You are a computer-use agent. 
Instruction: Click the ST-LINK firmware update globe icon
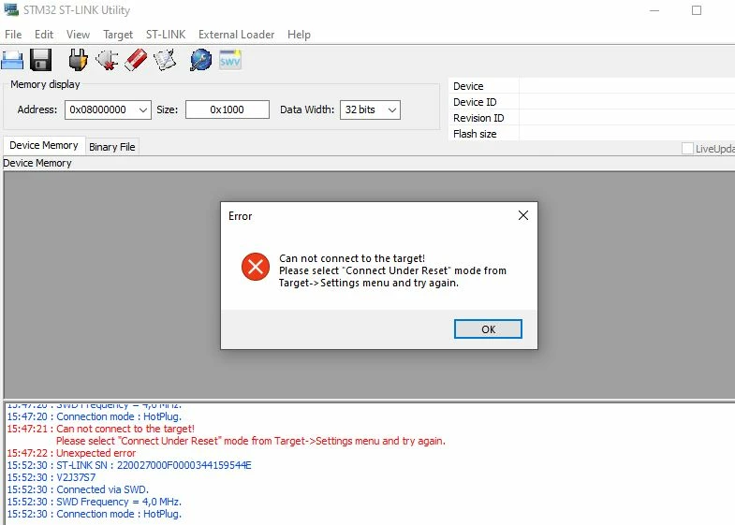200,60
